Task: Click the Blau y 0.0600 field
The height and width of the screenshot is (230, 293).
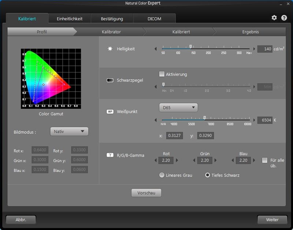Action: [x=79, y=170]
